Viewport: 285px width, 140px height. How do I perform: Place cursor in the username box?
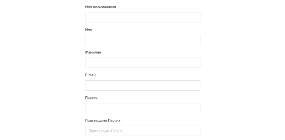tap(143, 17)
